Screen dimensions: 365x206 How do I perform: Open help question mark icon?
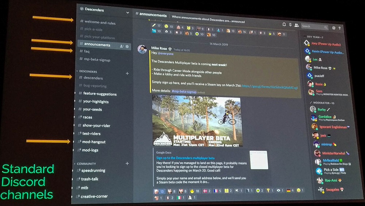point(339,28)
